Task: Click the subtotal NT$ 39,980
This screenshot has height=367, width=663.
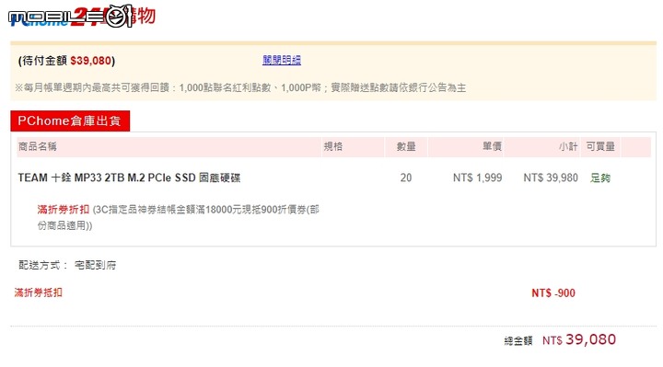Action: pos(551,178)
